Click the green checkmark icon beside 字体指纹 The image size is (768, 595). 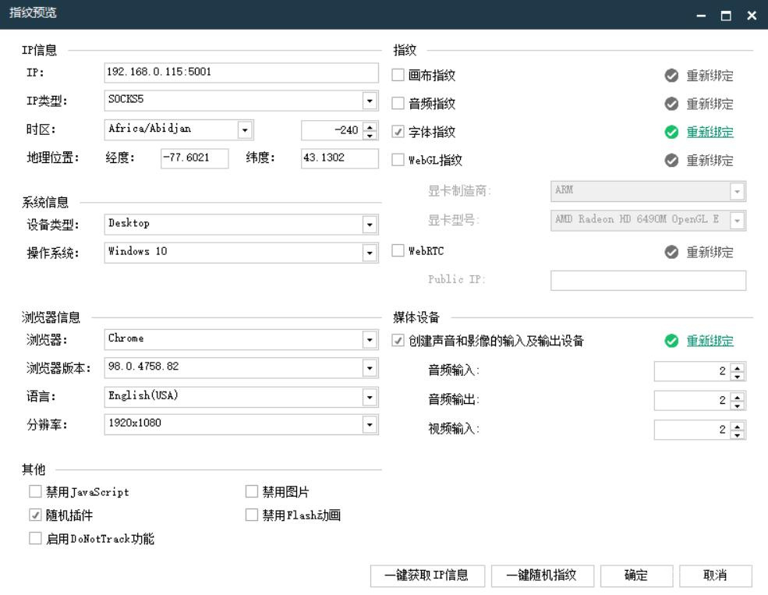pyautogui.click(x=671, y=132)
